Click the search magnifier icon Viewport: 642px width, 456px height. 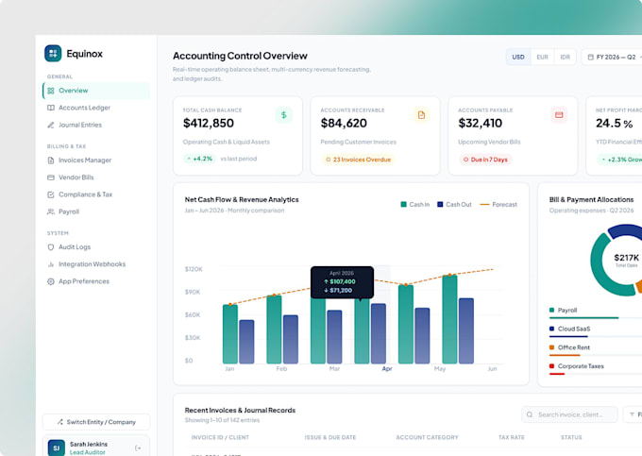[x=530, y=414]
